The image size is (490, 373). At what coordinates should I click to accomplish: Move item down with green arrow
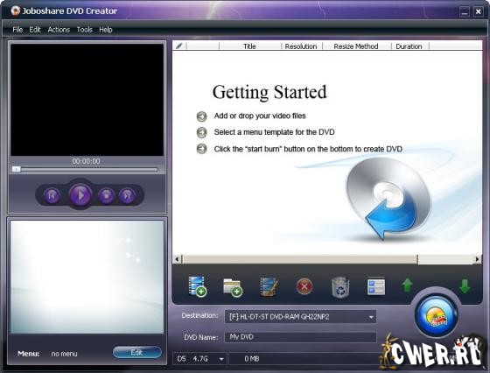coord(465,286)
